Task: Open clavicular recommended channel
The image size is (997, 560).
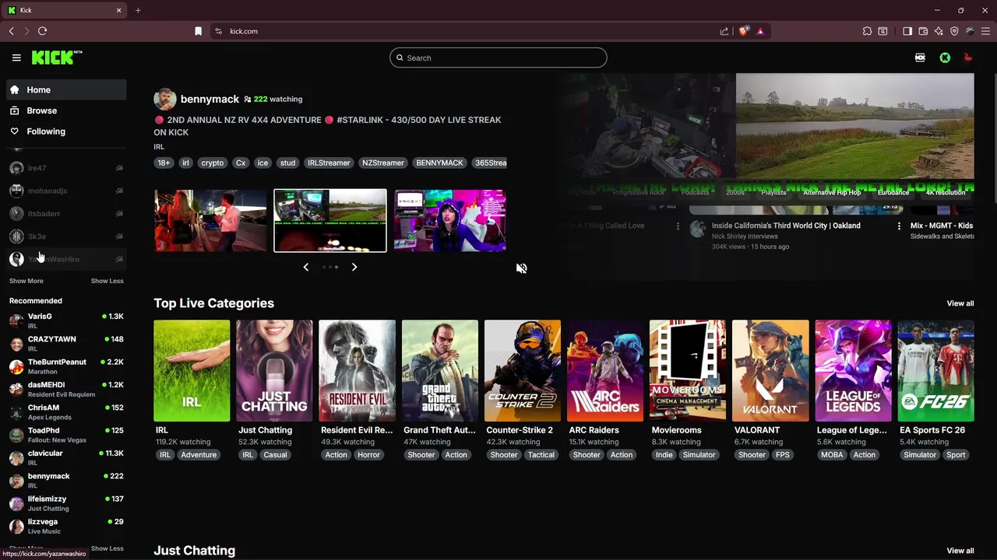Action: pos(66,457)
